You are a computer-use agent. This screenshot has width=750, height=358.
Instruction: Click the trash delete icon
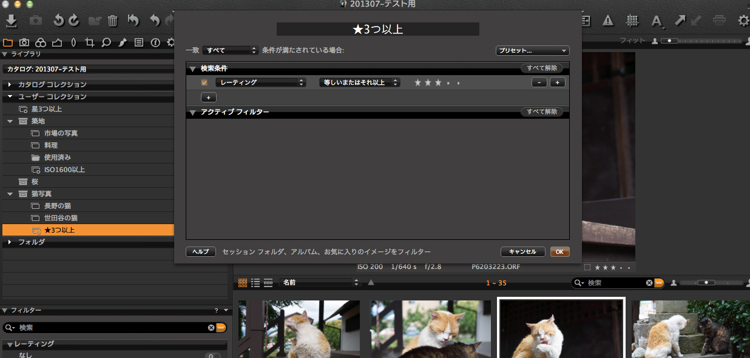point(113,21)
